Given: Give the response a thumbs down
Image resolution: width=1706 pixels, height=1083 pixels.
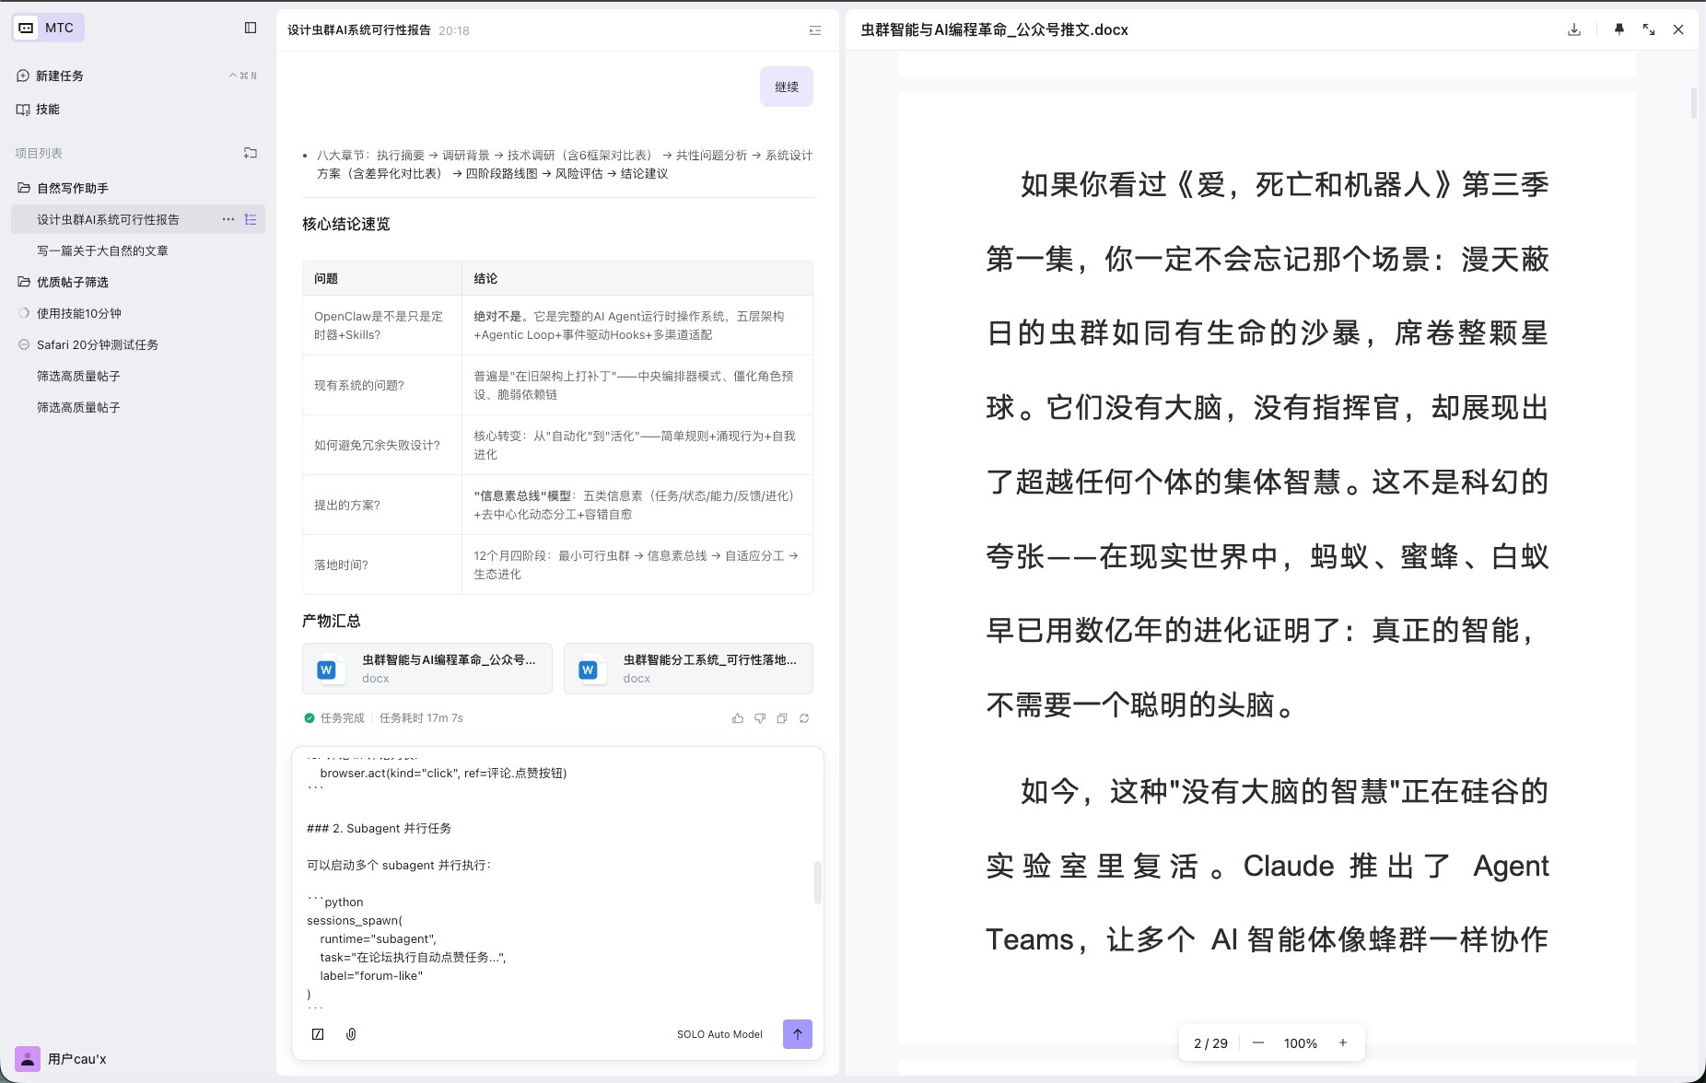Looking at the screenshot, I should (x=760, y=718).
